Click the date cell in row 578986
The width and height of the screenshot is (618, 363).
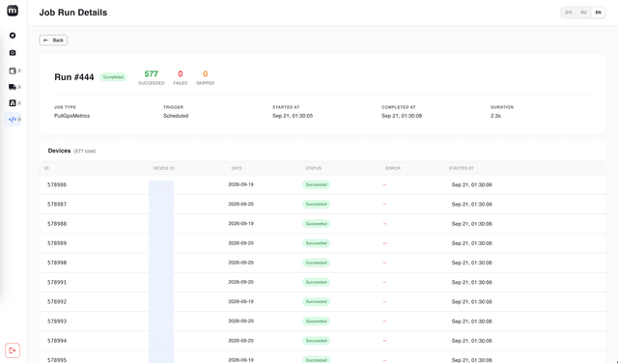240,184
